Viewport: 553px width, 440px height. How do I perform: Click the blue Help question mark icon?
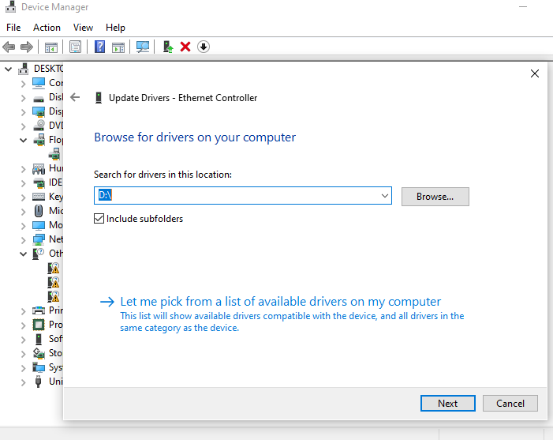click(x=100, y=47)
